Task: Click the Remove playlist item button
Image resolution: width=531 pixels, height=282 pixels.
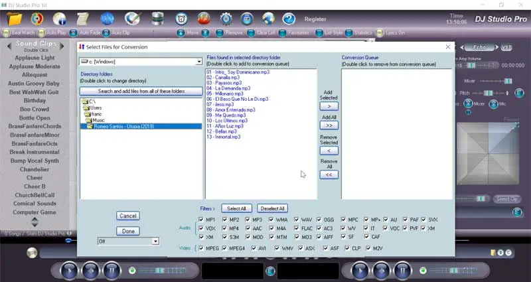Action: (229, 33)
